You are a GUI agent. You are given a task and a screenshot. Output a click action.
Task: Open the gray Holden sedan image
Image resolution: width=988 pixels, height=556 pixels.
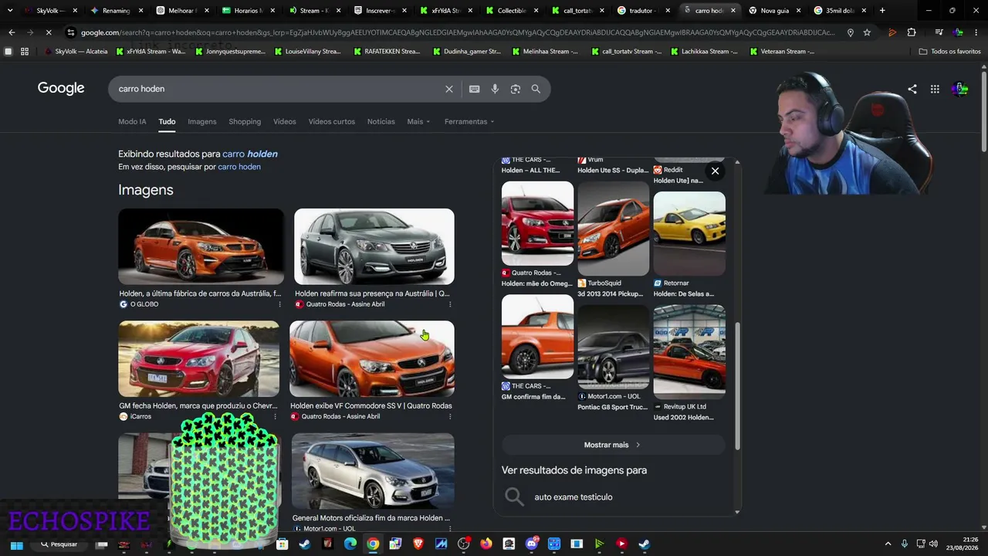click(x=374, y=246)
